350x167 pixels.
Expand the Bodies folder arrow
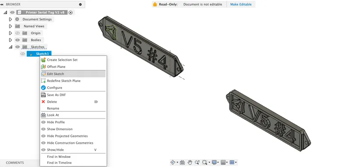click(10, 40)
